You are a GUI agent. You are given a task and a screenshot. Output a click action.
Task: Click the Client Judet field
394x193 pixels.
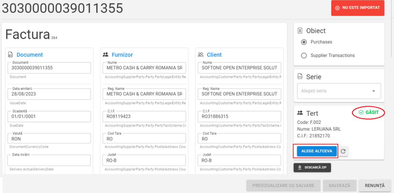click(240, 160)
